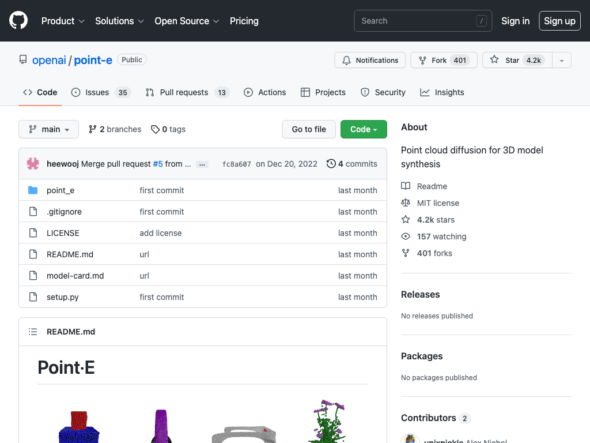Click the repository icon beside openai

23,59
